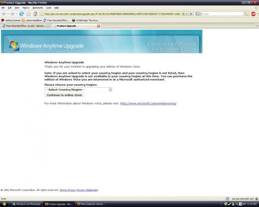Open the Select Country/Region dropdown

click(78, 89)
